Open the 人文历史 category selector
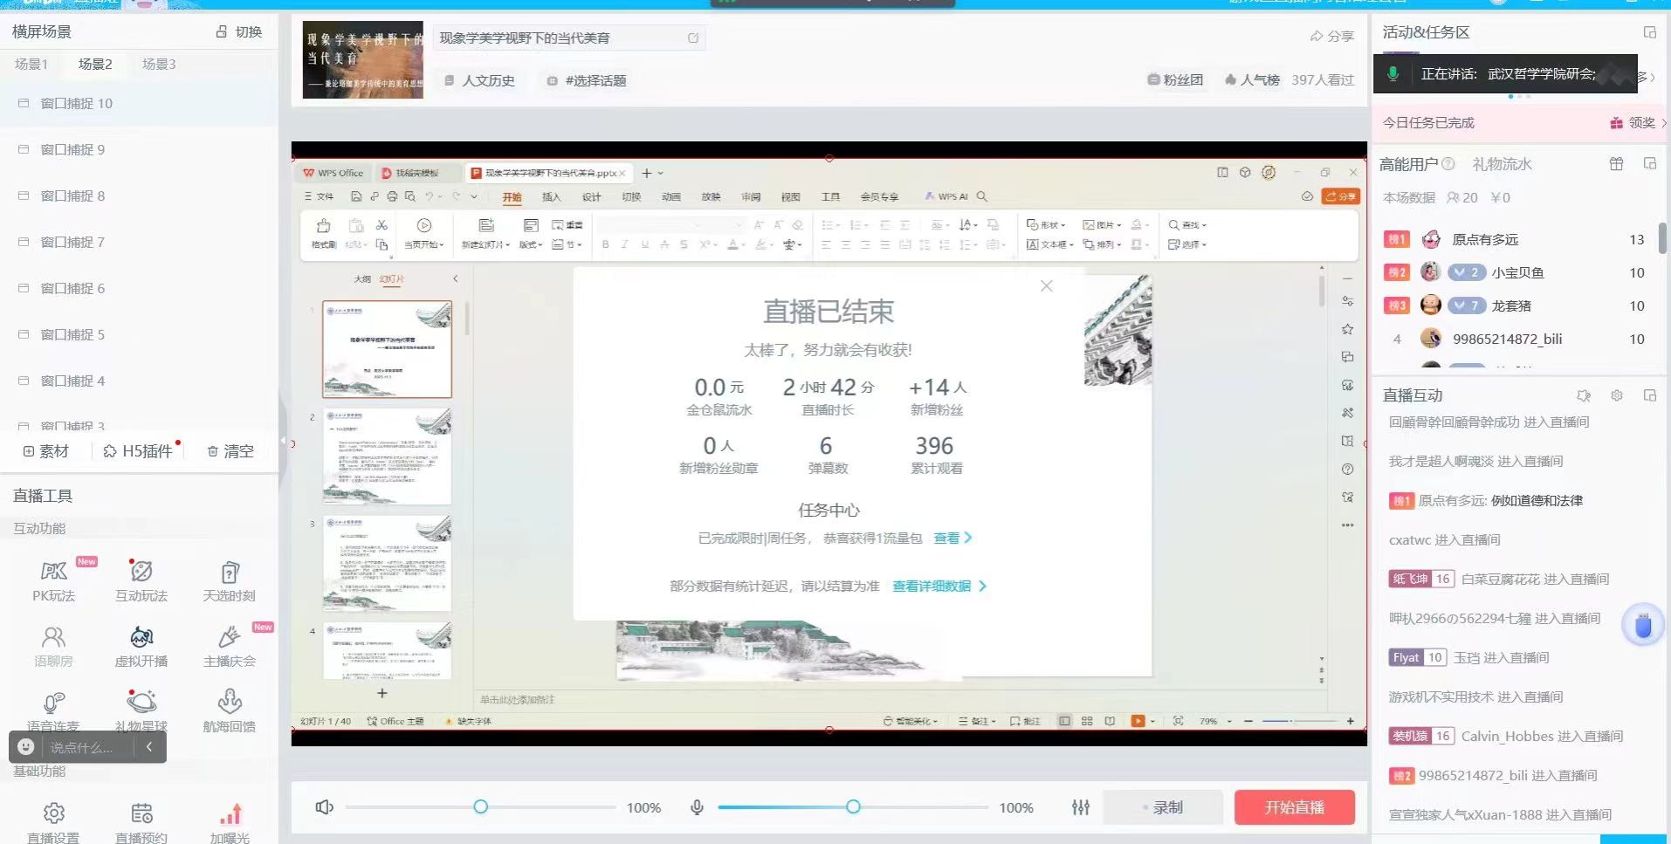The image size is (1671, 844). pyautogui.click(x=480, y=80)
